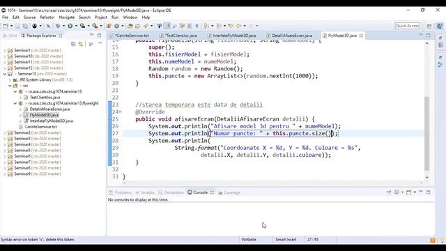
Task: Click the Coverage launch icon
Action: click(82, 26)
